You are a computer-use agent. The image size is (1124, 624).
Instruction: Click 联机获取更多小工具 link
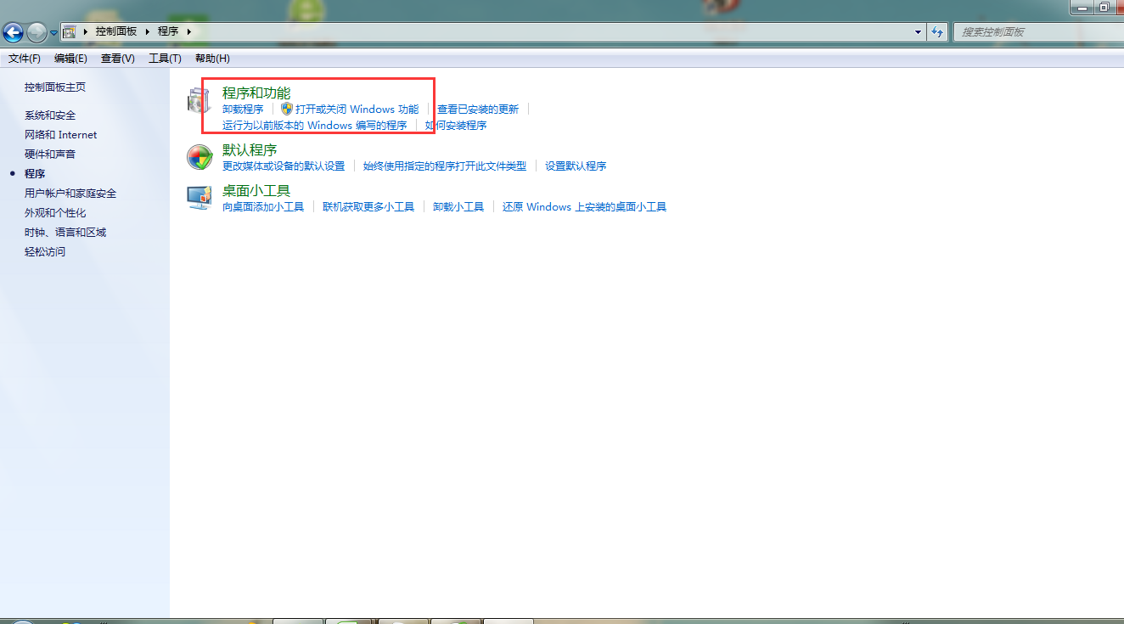pos(368,207)
